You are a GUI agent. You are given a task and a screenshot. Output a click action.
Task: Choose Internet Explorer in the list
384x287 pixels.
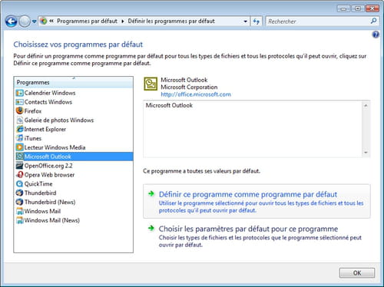[x=74, y=129]
